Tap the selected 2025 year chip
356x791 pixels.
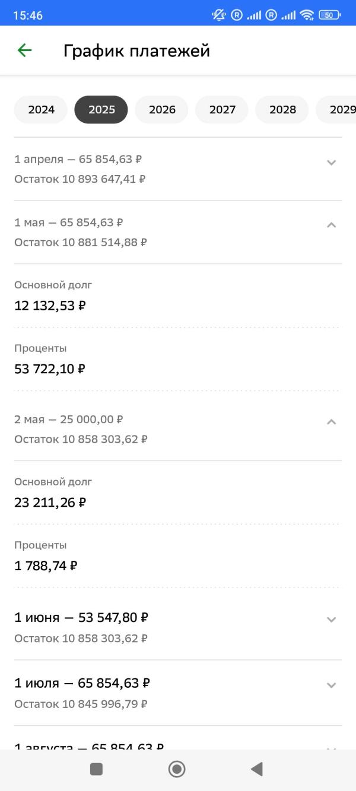click(x=101, y=110)
